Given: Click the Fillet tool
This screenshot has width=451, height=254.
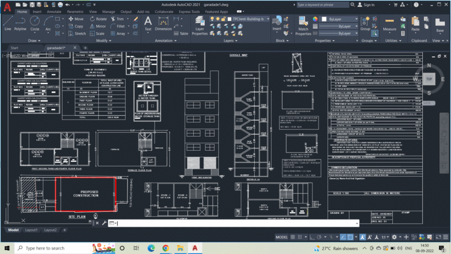Looking at the screenshot, I should 118,26.
